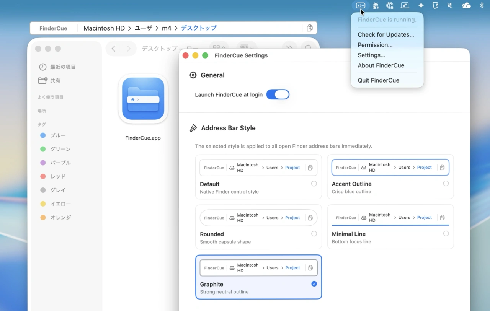The image size is (490, 311).
Task: Click デスクトップ in the top address bar
Action: coord(199,28)
